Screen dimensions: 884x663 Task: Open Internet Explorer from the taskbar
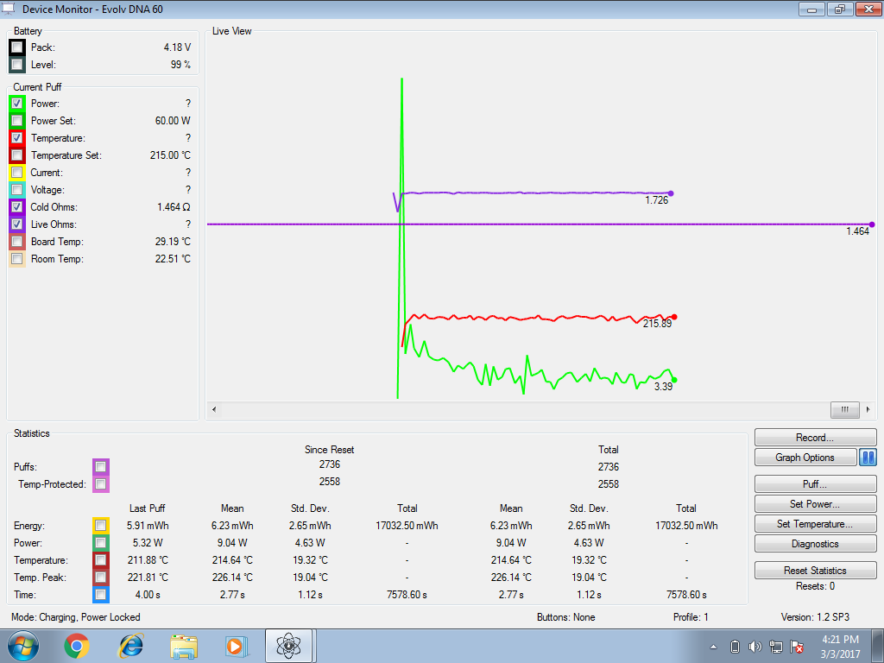pos(131,645)
